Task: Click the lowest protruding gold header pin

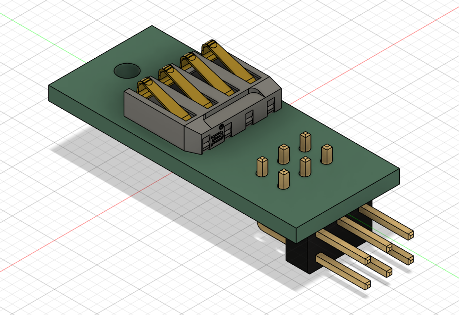Action: click(343, 271)
